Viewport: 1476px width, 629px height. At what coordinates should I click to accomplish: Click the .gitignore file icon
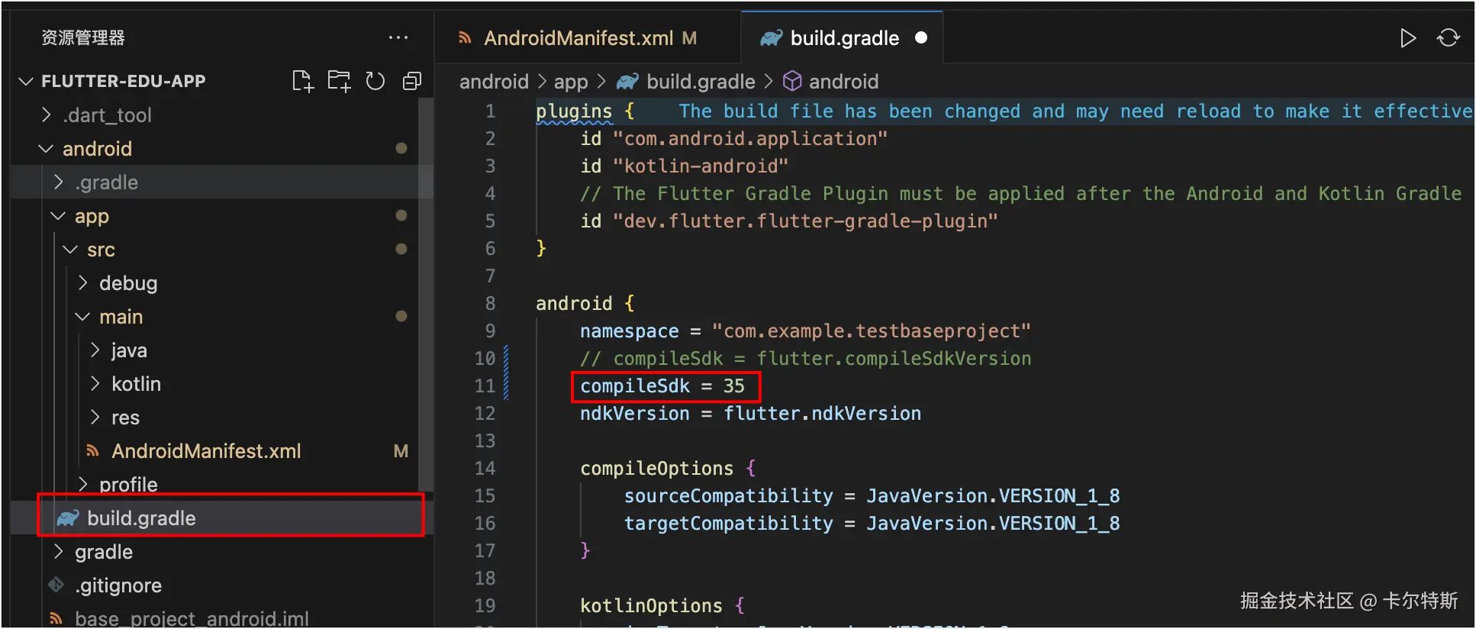tap(56, 585)
